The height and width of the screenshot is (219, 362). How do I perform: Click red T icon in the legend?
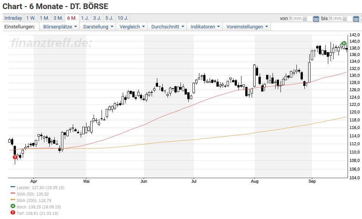click(x=13, y=213)
